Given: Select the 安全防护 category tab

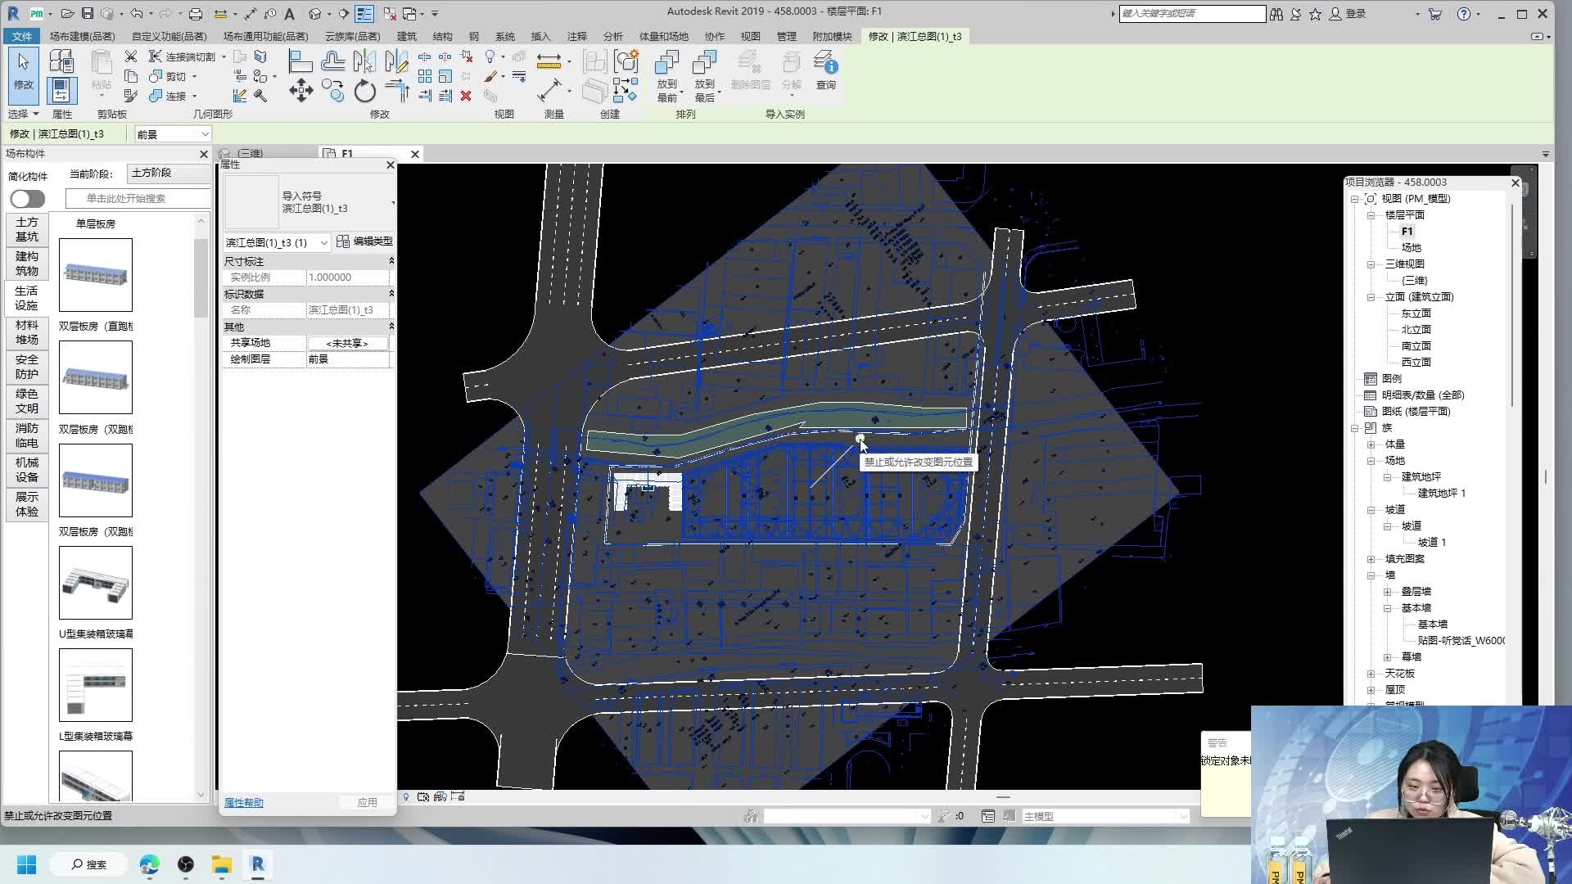Looking at the screenshot, I should tap(26, 367).
